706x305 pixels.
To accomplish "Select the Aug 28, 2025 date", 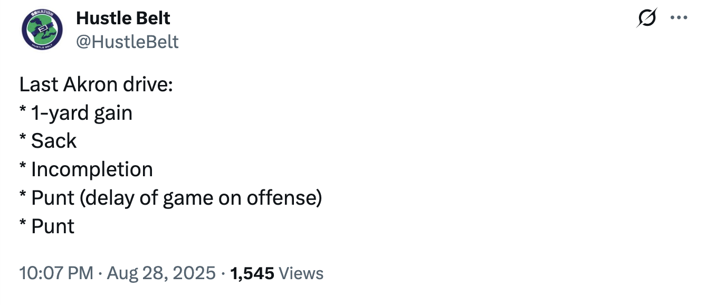I will pyautogui.click(x=161, y=273).
